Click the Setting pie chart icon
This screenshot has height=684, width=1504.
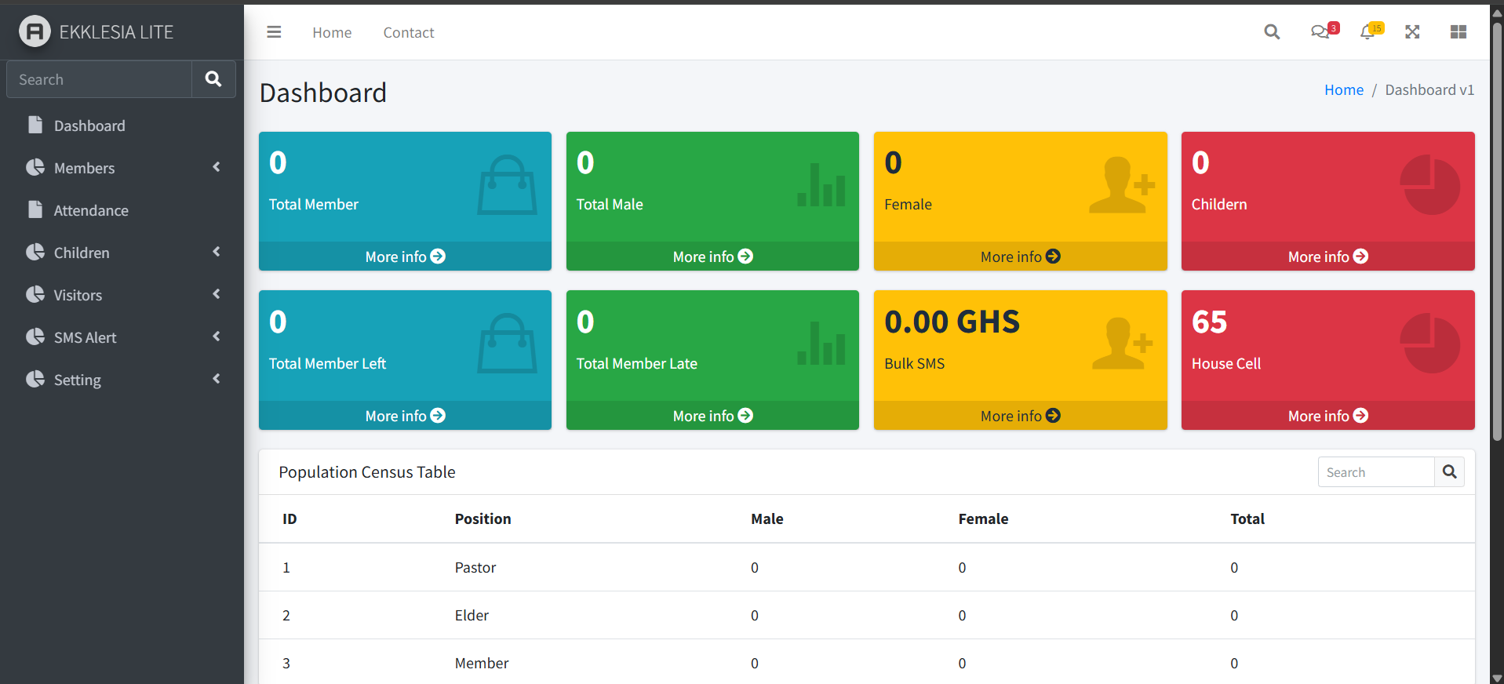(x=35, y=379)
